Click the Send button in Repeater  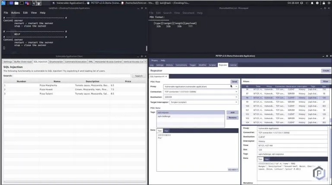(x=235, y=82)
